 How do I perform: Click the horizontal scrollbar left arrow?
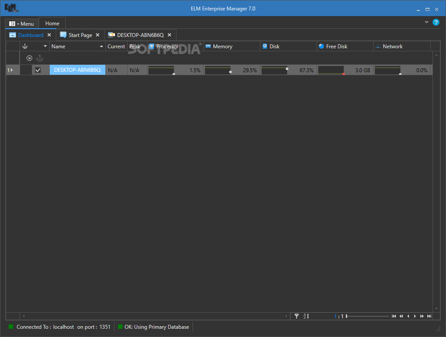click(24, 316)
